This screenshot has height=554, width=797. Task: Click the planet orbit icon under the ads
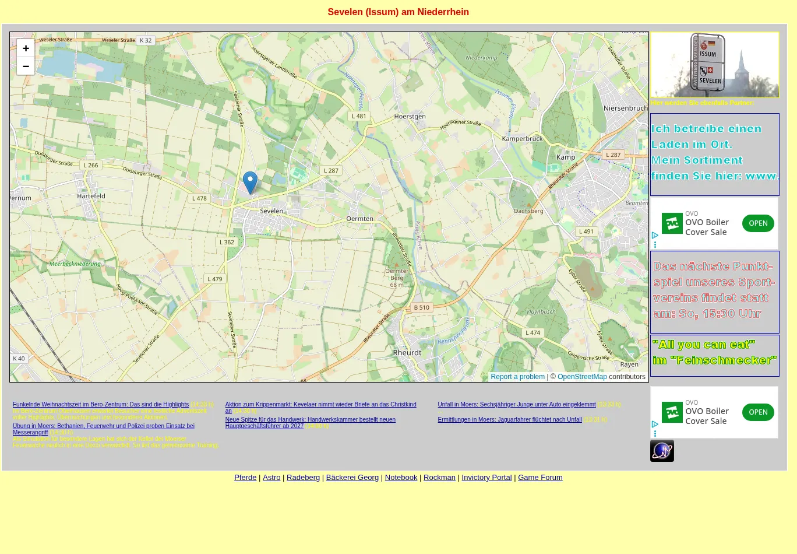tap(662, 451)
